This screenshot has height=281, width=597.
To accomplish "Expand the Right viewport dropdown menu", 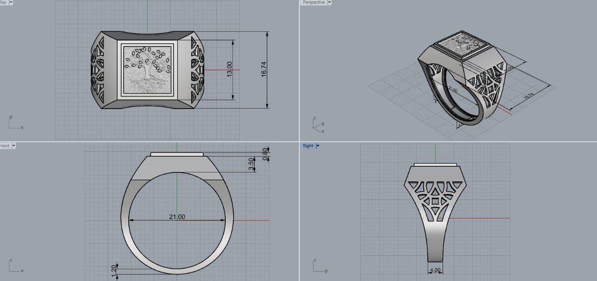I will 318,146.
